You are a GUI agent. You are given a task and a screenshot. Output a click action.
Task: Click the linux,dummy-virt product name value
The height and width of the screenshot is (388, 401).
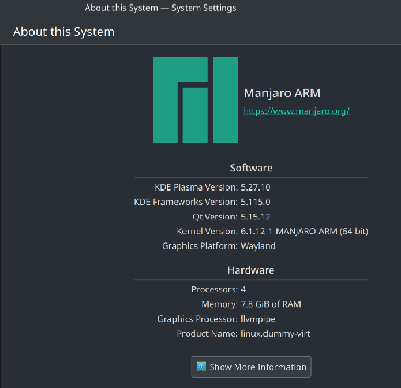[275, 334]
